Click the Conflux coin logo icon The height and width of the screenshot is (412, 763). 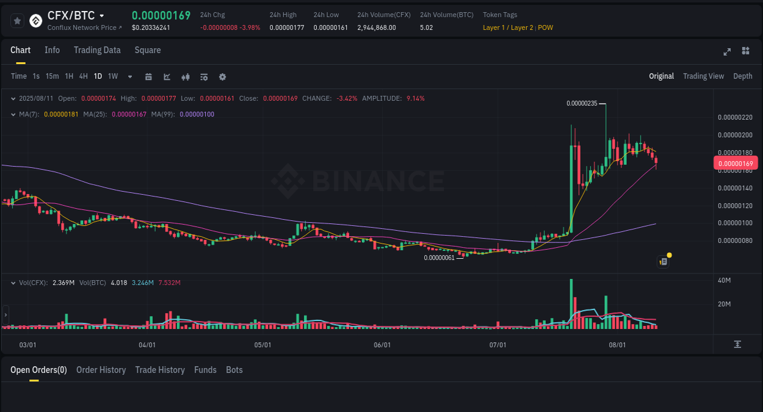click(36, 21)
